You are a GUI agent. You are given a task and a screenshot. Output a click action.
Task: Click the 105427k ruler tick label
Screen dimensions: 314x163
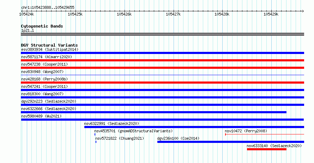coord(173,14)
